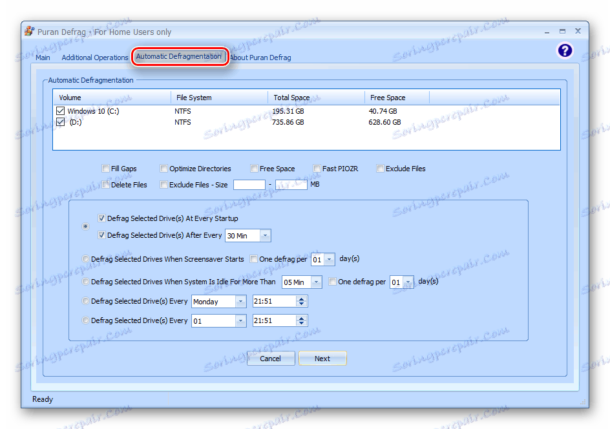Viewport: 610px width, 429px height.
Task: Enable the Fast PIOZR checkbox
Action: pos(317,169)
